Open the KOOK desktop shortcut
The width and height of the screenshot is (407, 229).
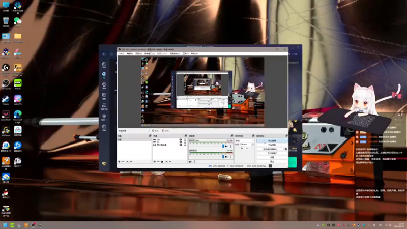18,84
